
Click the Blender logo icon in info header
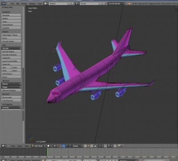129,4
